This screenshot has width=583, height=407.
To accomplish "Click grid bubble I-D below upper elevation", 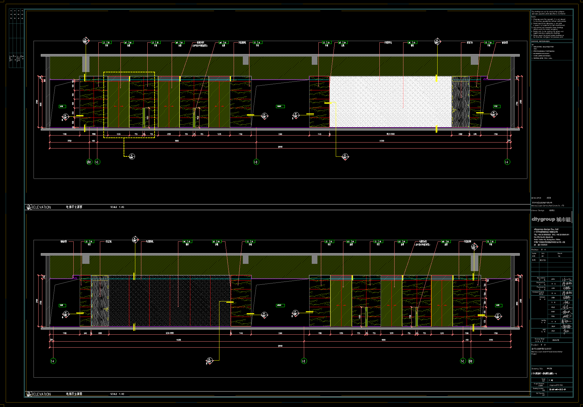I will tap(256, 162).
